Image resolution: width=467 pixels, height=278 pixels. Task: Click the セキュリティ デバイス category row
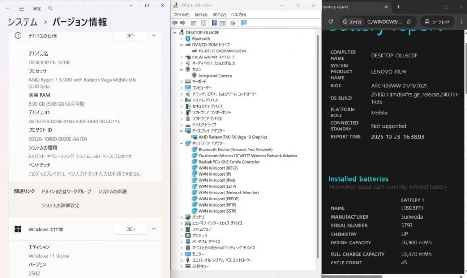point(207,106)
